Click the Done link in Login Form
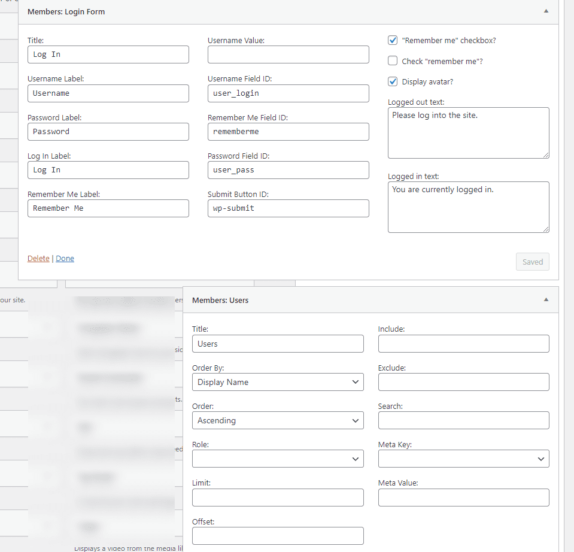 (x=65, y=259)
